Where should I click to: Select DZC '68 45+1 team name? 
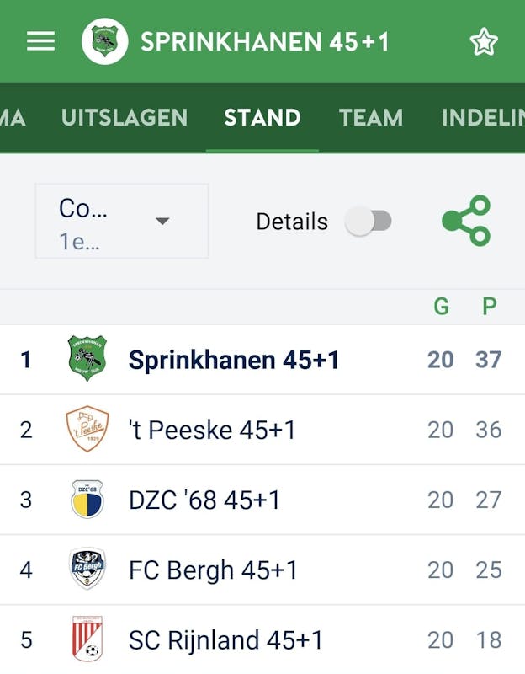(x=204, y=500)
